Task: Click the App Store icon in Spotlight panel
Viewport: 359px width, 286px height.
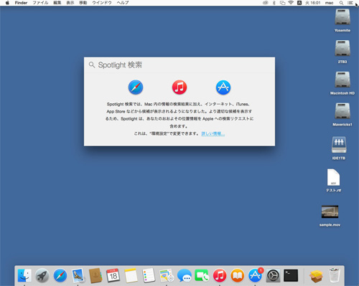Action: coord(223,87)
